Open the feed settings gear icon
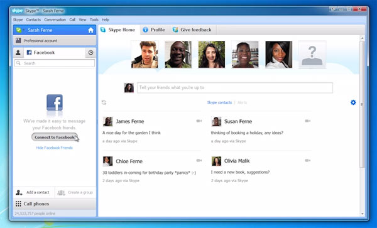Image resolution: width=377 pixels, height=228 pixels. [353, 102]
